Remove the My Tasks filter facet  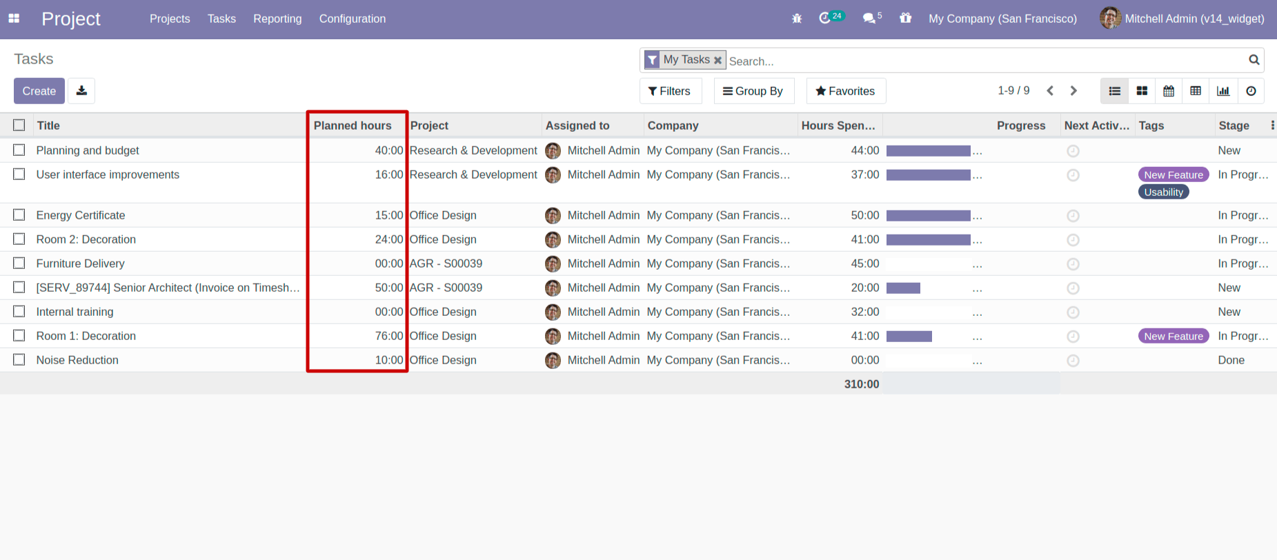pos(717,60)
